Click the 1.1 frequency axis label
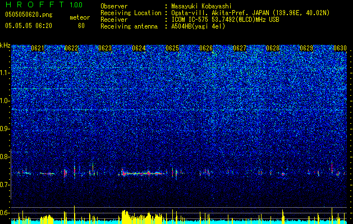This screenshot has width=353, height=224. point(5,73)
